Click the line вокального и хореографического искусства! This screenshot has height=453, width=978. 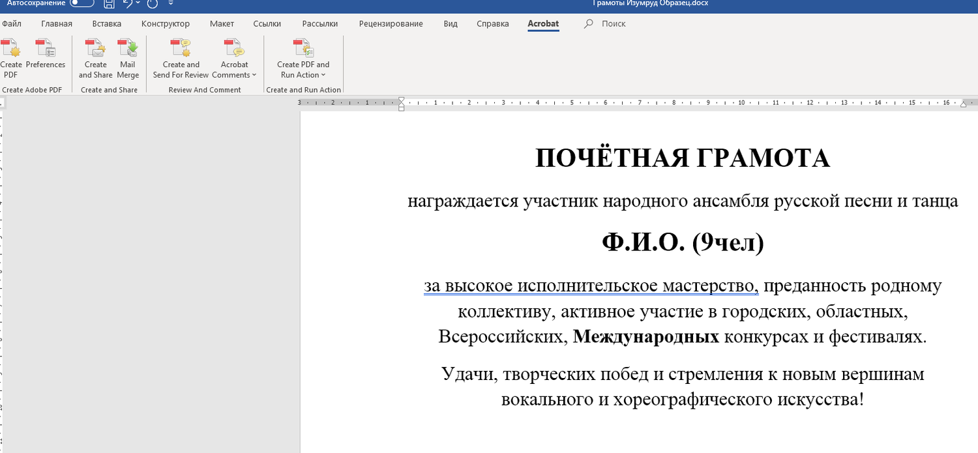pyautogui.click(x=683, y=399)
